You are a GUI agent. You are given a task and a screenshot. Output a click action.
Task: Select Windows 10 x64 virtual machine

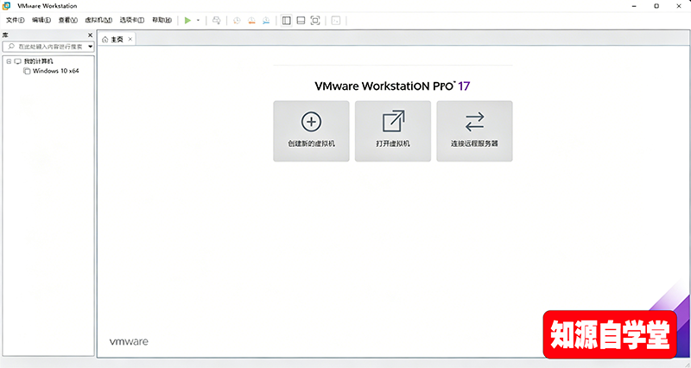pos(56,71)
